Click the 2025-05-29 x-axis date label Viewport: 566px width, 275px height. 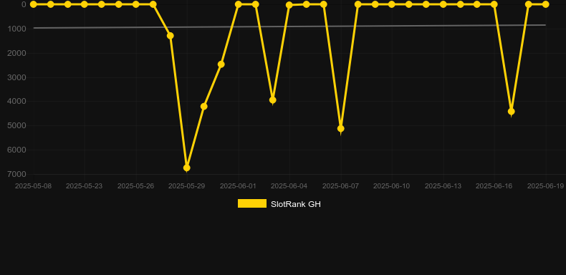coord(186,186)
